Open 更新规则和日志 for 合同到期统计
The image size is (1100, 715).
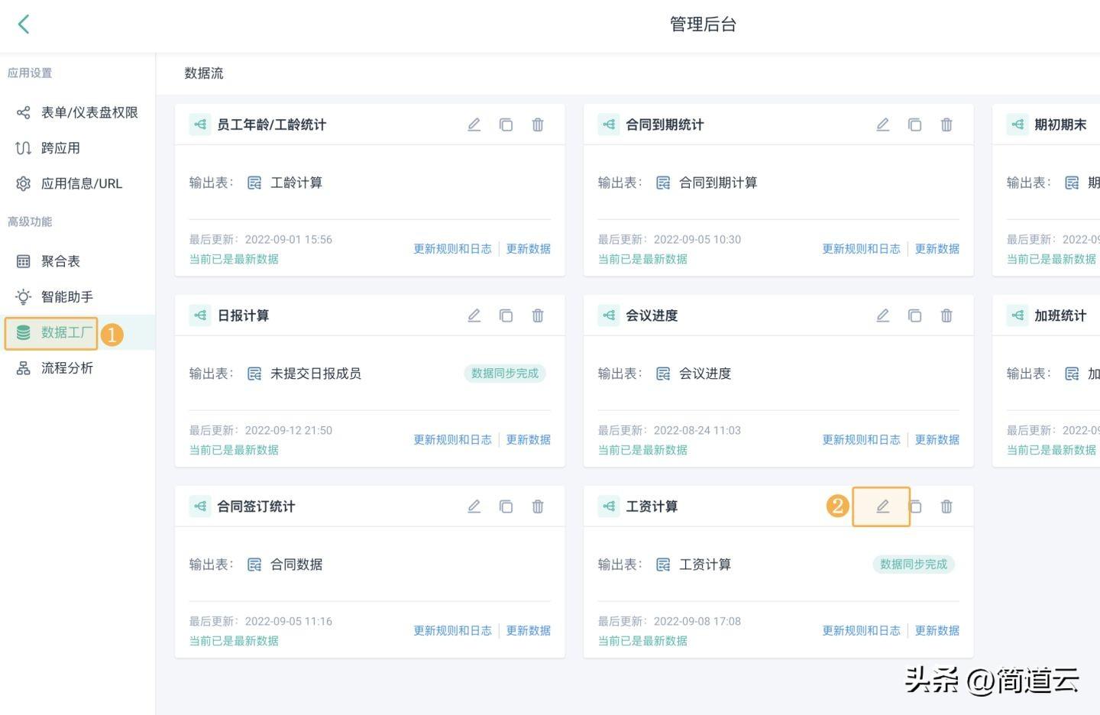(x=861, y=249)
